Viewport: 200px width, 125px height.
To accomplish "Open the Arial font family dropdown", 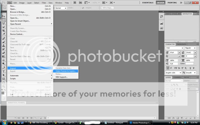I will pos(174,48).
